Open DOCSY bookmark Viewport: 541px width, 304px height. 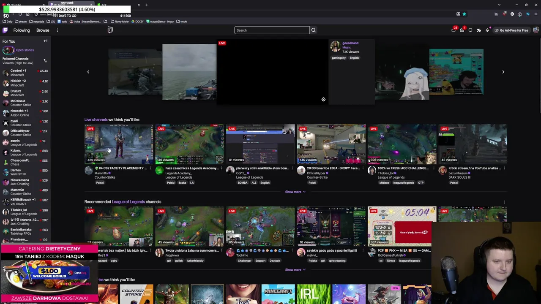coord(137,22)
